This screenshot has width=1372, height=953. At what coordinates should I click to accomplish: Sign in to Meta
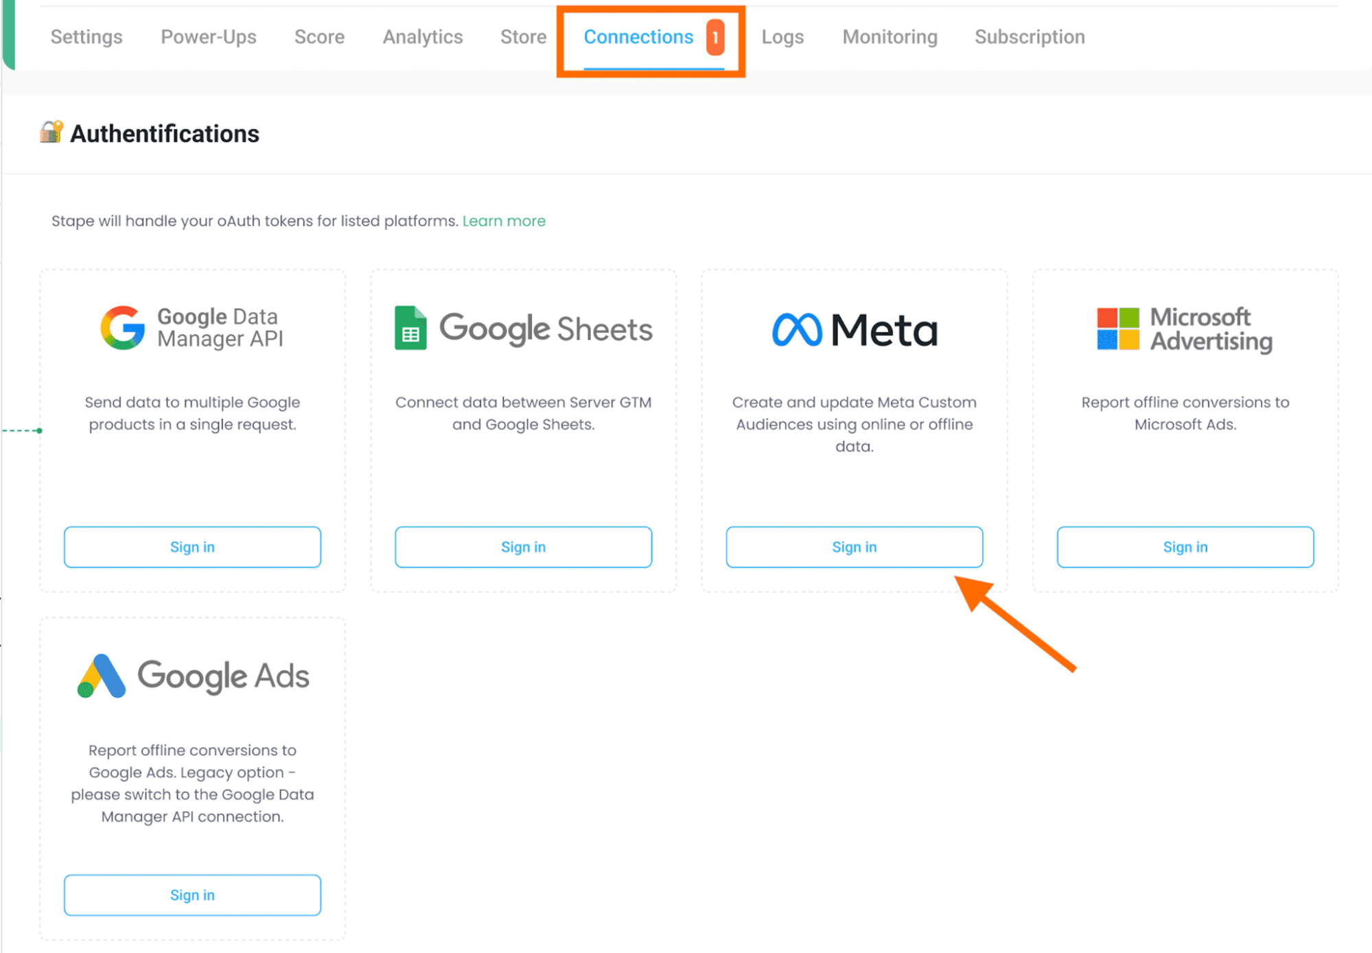pyautogui.click(x=854, y=547)
